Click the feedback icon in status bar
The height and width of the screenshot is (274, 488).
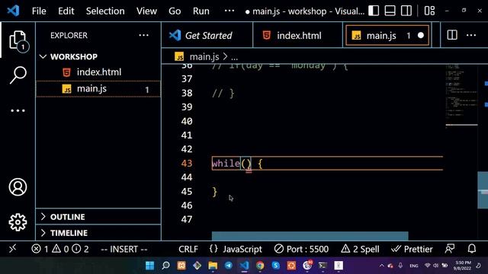click(450, 249)
